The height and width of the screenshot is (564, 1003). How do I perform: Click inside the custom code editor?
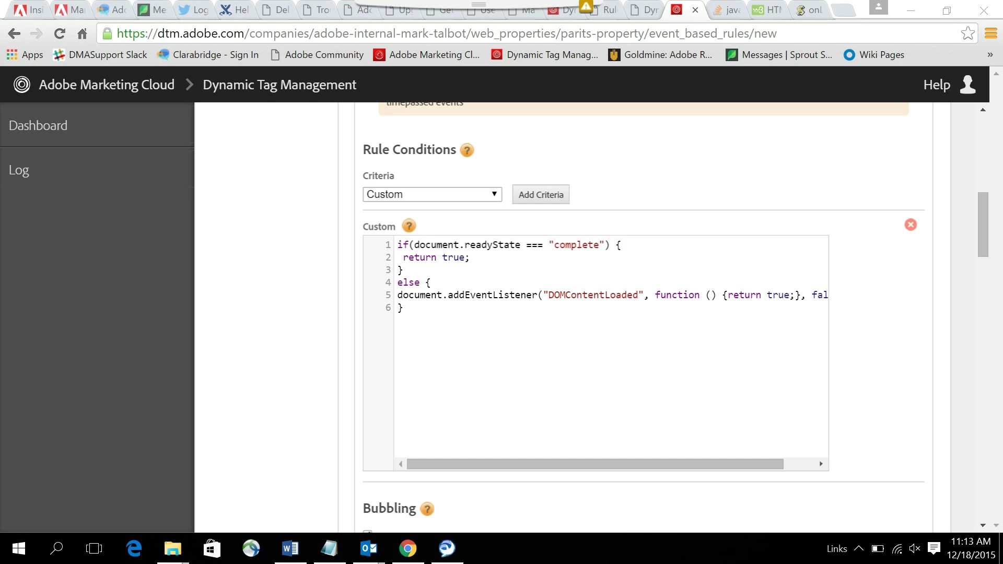pos(610,376)
